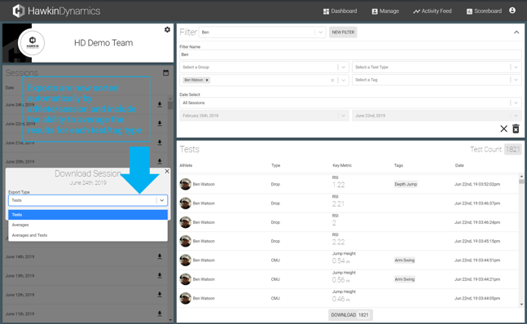
Task: Open Ben Watson avatar for 0.54 m jump
Action: coord(185,261)
